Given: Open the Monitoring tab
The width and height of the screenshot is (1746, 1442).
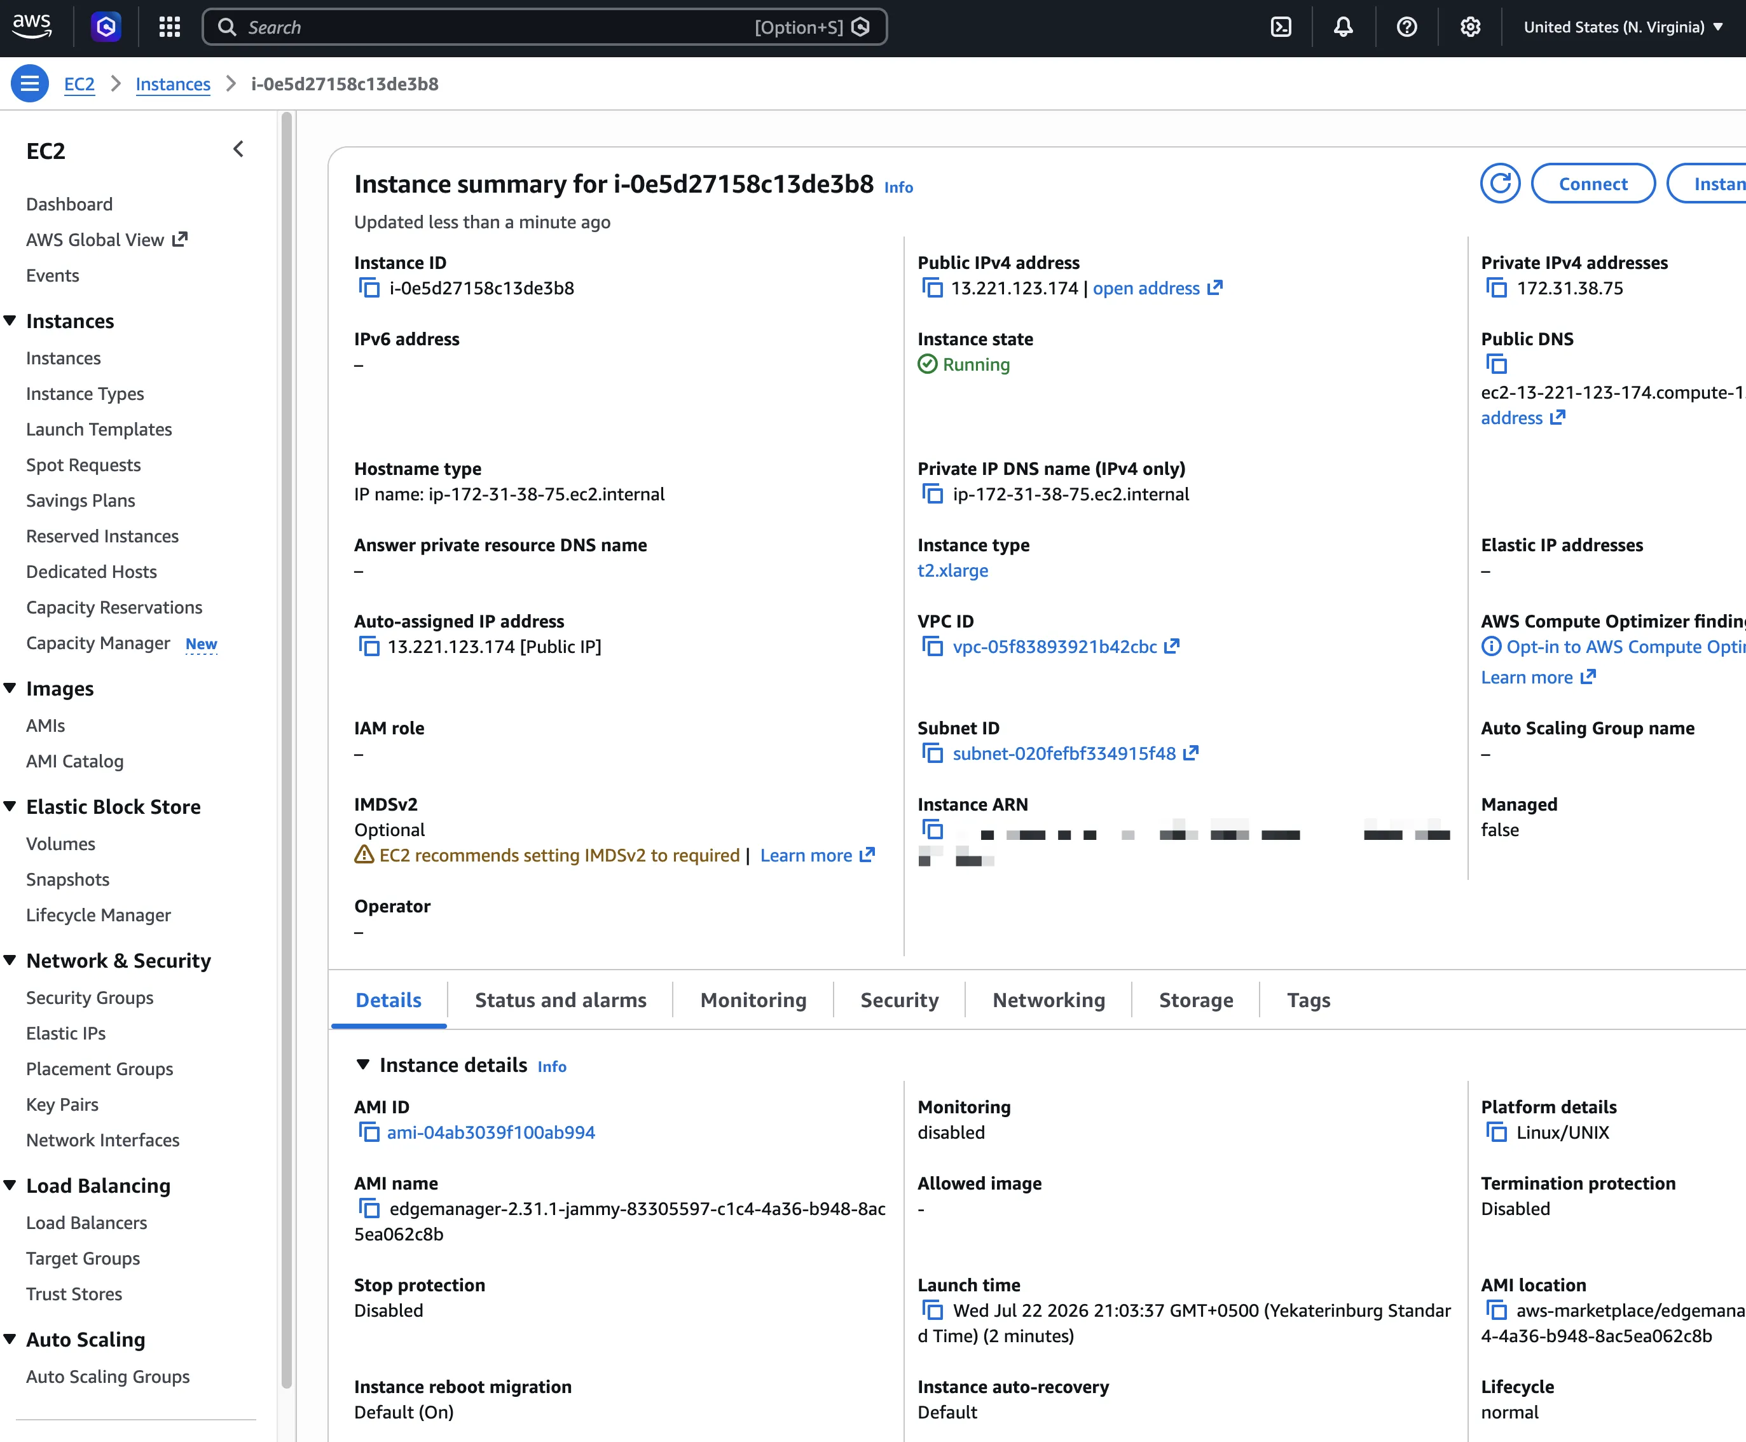Looking at the screenshot, I should click(x=753, y=1000).
